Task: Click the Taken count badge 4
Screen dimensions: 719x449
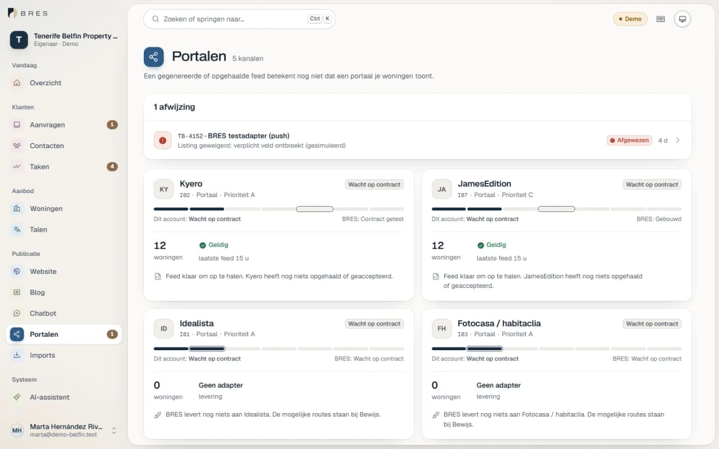Action: pos(112,167)
